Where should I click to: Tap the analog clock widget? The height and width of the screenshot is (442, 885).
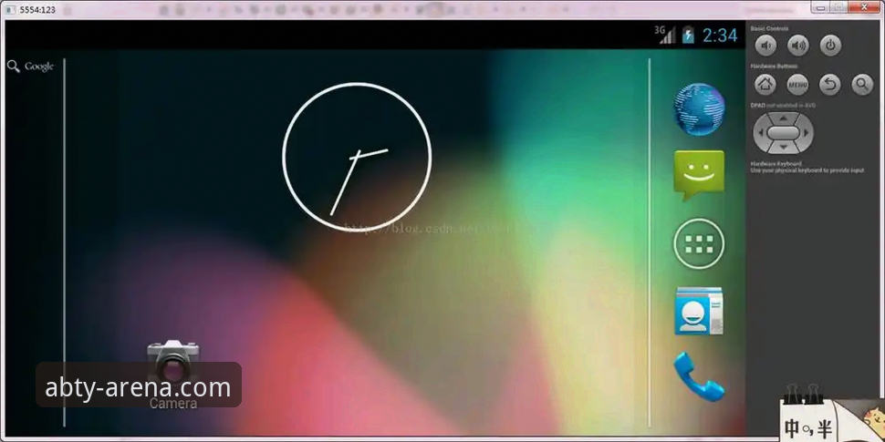pyautogui.click(x=357, y=157)
